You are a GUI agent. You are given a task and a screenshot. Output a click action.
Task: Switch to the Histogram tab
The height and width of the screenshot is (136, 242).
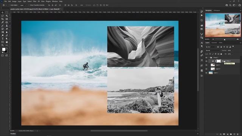coord(217,11)
